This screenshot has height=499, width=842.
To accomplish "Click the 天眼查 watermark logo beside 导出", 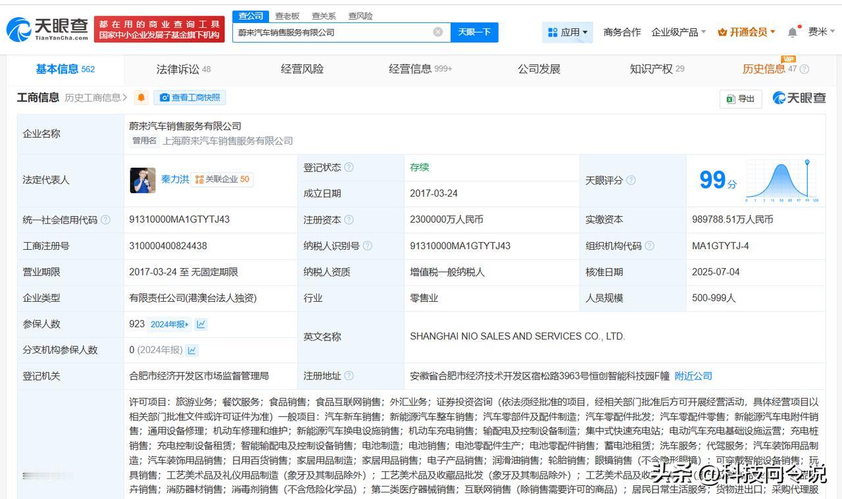I will pyautogui.click(x=799, y=98).
